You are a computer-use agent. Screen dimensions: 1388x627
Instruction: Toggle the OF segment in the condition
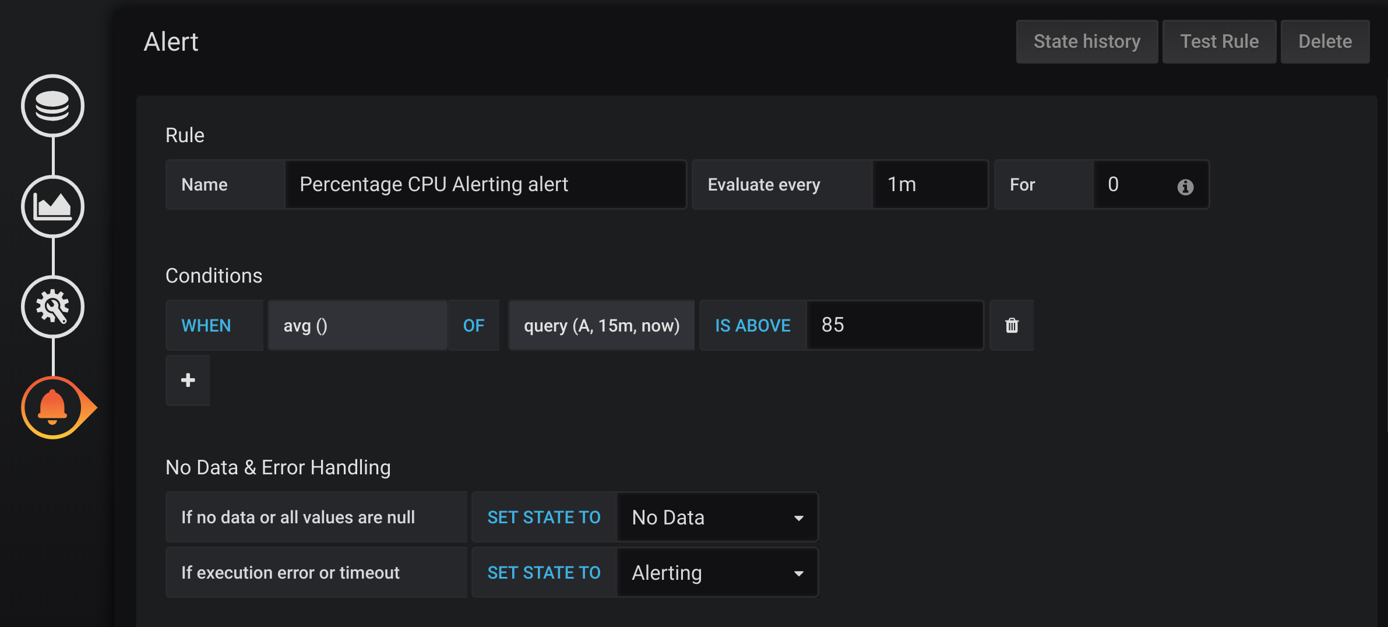473,325
